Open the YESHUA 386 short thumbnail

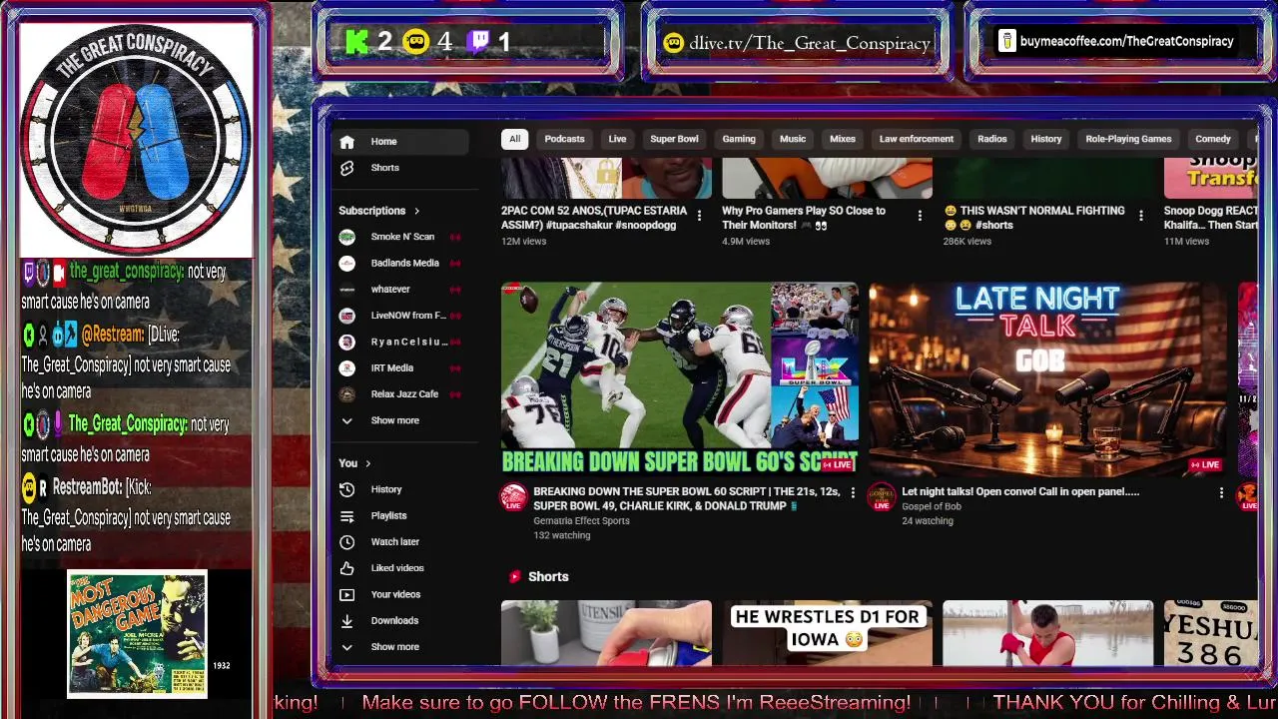[1210, 633]
